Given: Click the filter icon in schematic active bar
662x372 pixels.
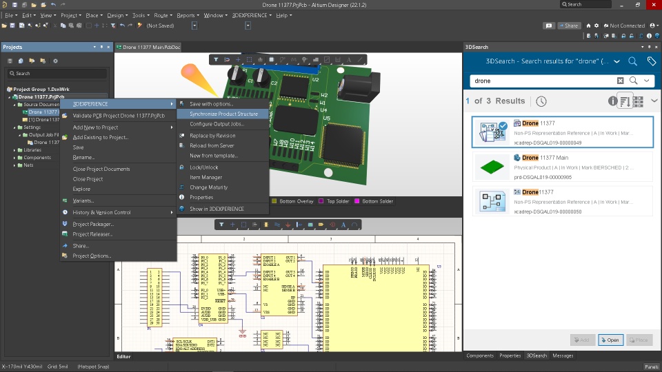Looking at the screenshot, I should click(x=221, y=225).
